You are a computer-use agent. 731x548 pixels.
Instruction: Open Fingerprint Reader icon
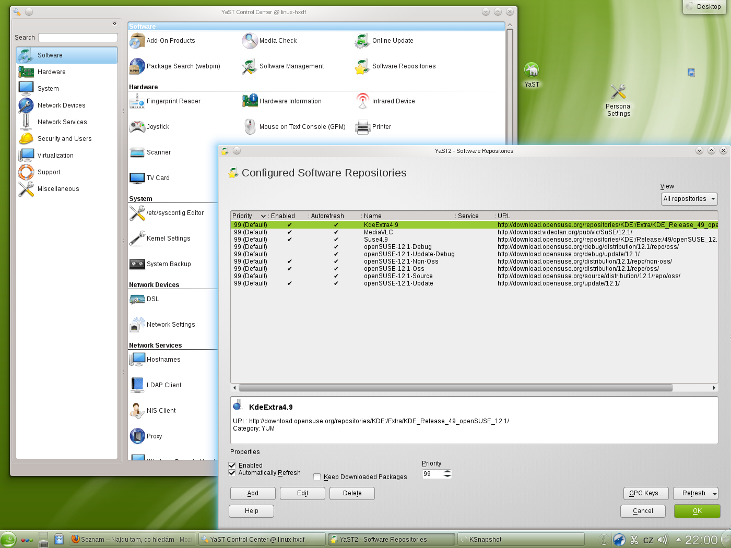[137, 101]
